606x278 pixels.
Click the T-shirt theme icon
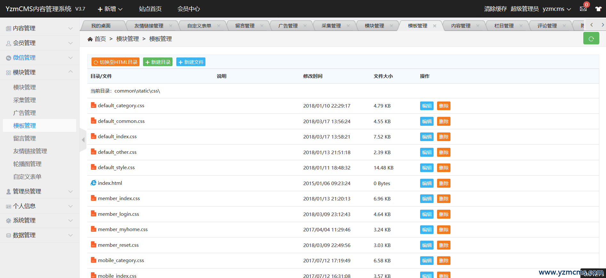point(598,9)
